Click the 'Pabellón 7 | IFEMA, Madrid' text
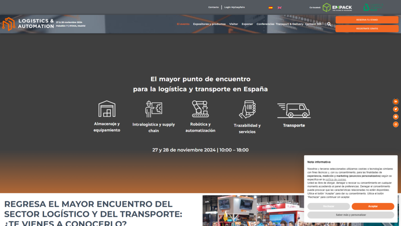 coord(70,26)
